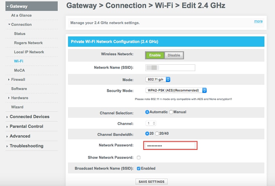The width and height of the screenshot is (275, 186).
Task: Select Manual channel selection
Action: (x=171, y=112)
